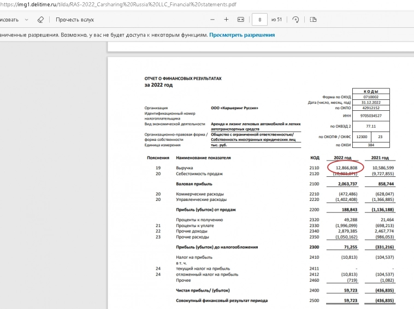
Task: Open the page view layout icon
Action: [x=313, y=20]
